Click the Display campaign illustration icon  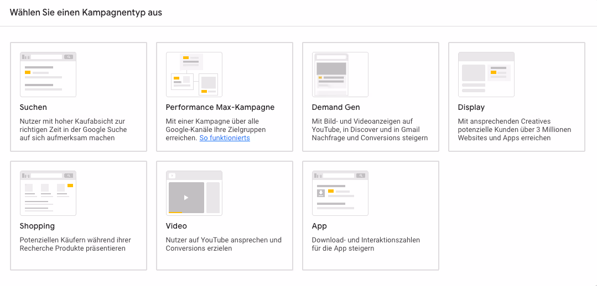tap(486, 75)
